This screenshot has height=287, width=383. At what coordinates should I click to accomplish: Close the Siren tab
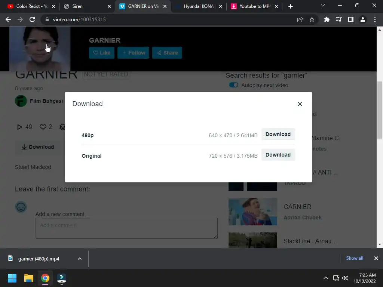(109, 6)
